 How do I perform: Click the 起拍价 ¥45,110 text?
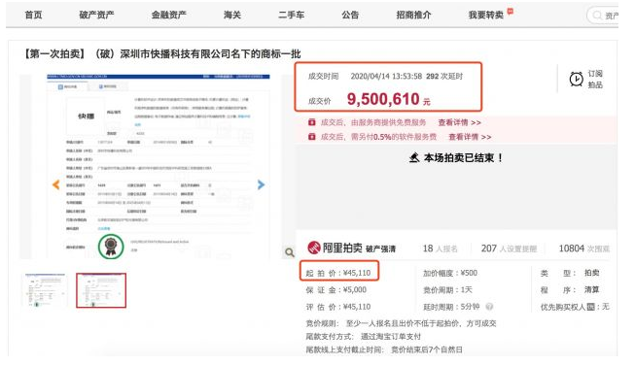coord(338,273)
